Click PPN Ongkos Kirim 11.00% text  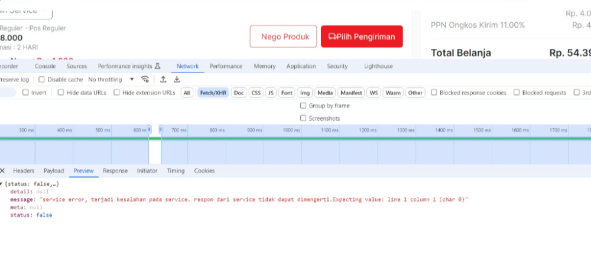tap(478, 25)
